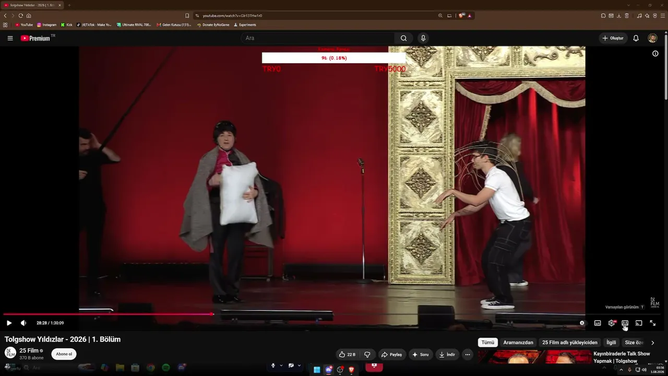Open Brave Shields lion icon
The width and height of the screenshot is (668, 376).
461,16
